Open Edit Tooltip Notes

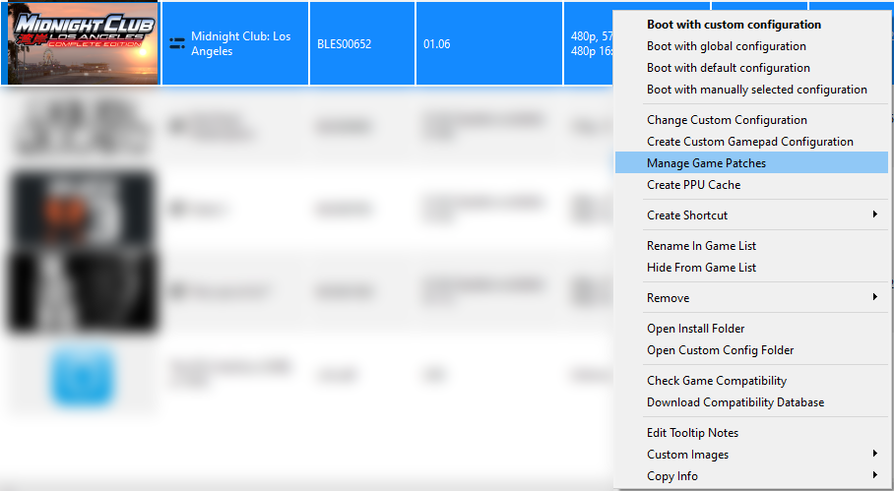coord(692,433)
